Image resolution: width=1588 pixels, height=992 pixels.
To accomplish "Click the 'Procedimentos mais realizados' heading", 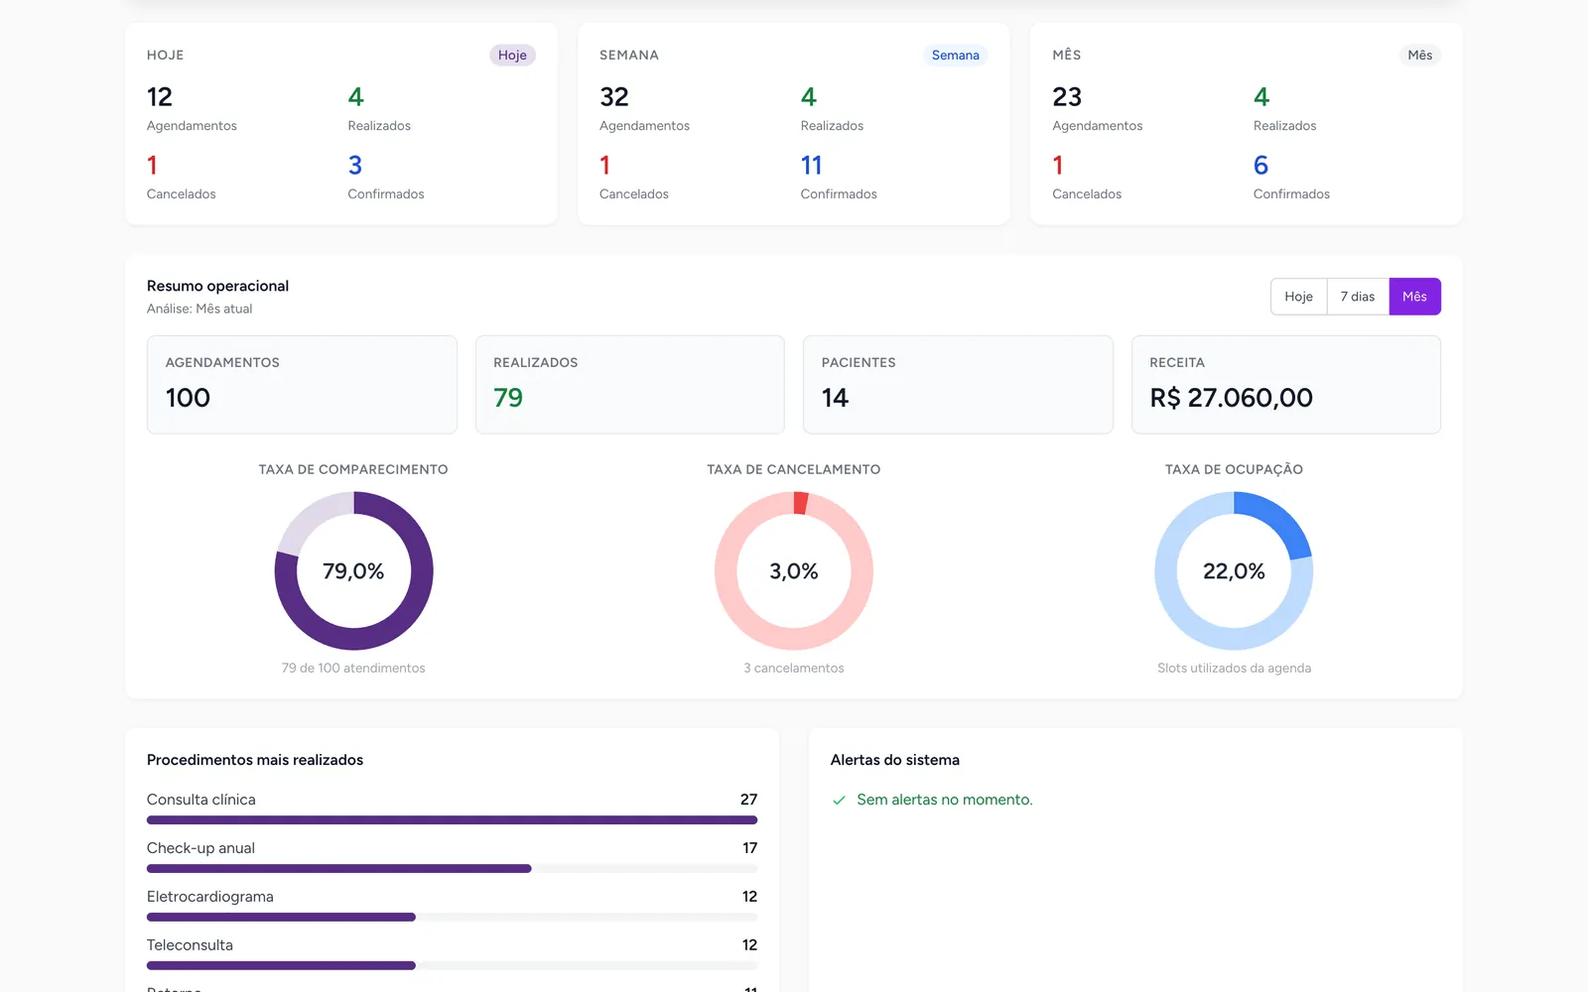I will (x=255, y=760).
